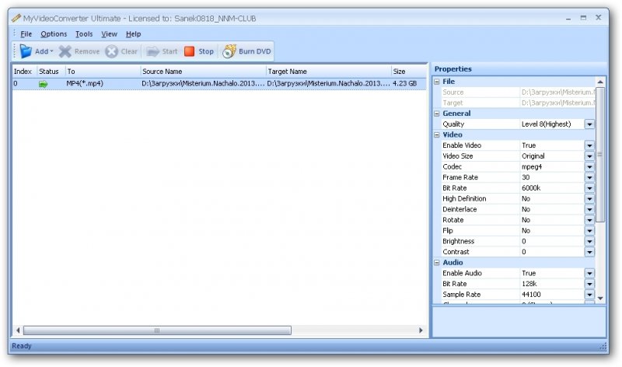Click the Clear text label in toolbar
622x367 pixels.
click(x=129, y=51)
